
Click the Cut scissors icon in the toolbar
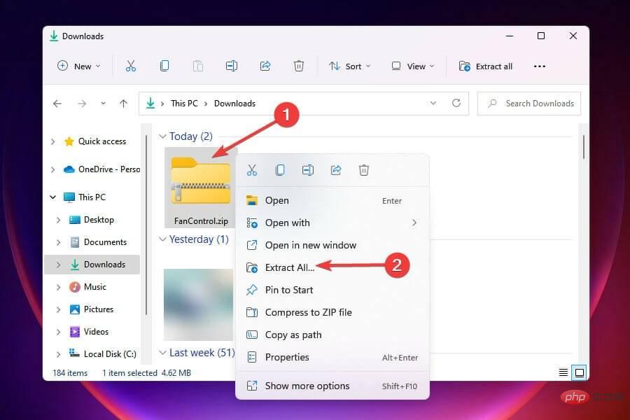point(130,65)
